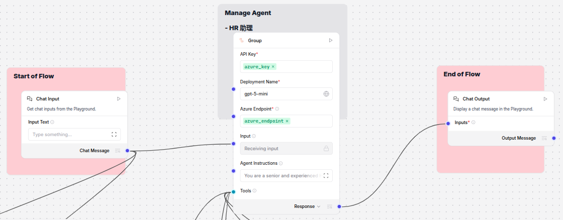Click the Group Input connection handle
Image resolution: width=563 pixels, height=220 pixels.
233,144
